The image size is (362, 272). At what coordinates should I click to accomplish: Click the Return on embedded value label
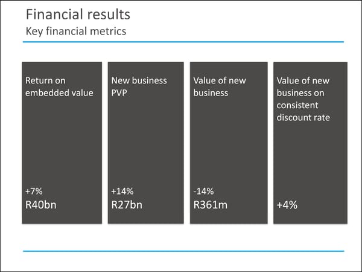pos(59,86)
